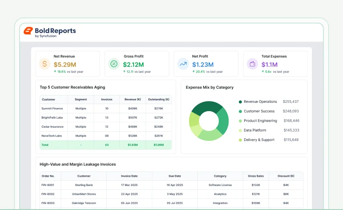Click the green up arrow beside 18.6%
The width and height of the screenshot is (343, 210).
55,72
